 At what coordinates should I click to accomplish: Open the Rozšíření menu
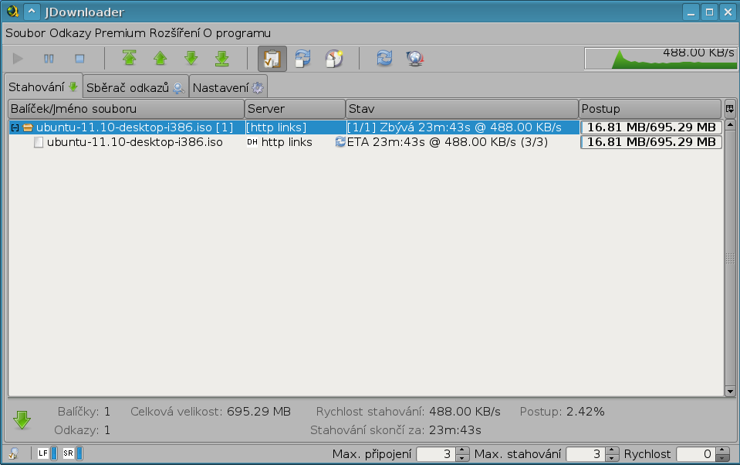174,33
